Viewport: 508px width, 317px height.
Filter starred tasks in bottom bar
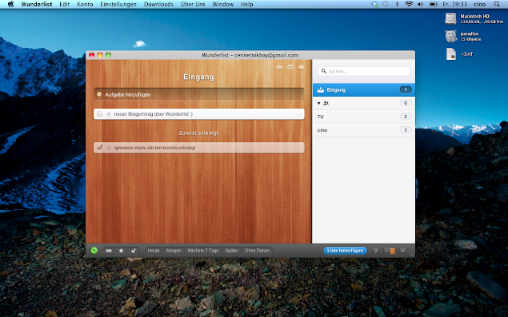click(121, 251)
